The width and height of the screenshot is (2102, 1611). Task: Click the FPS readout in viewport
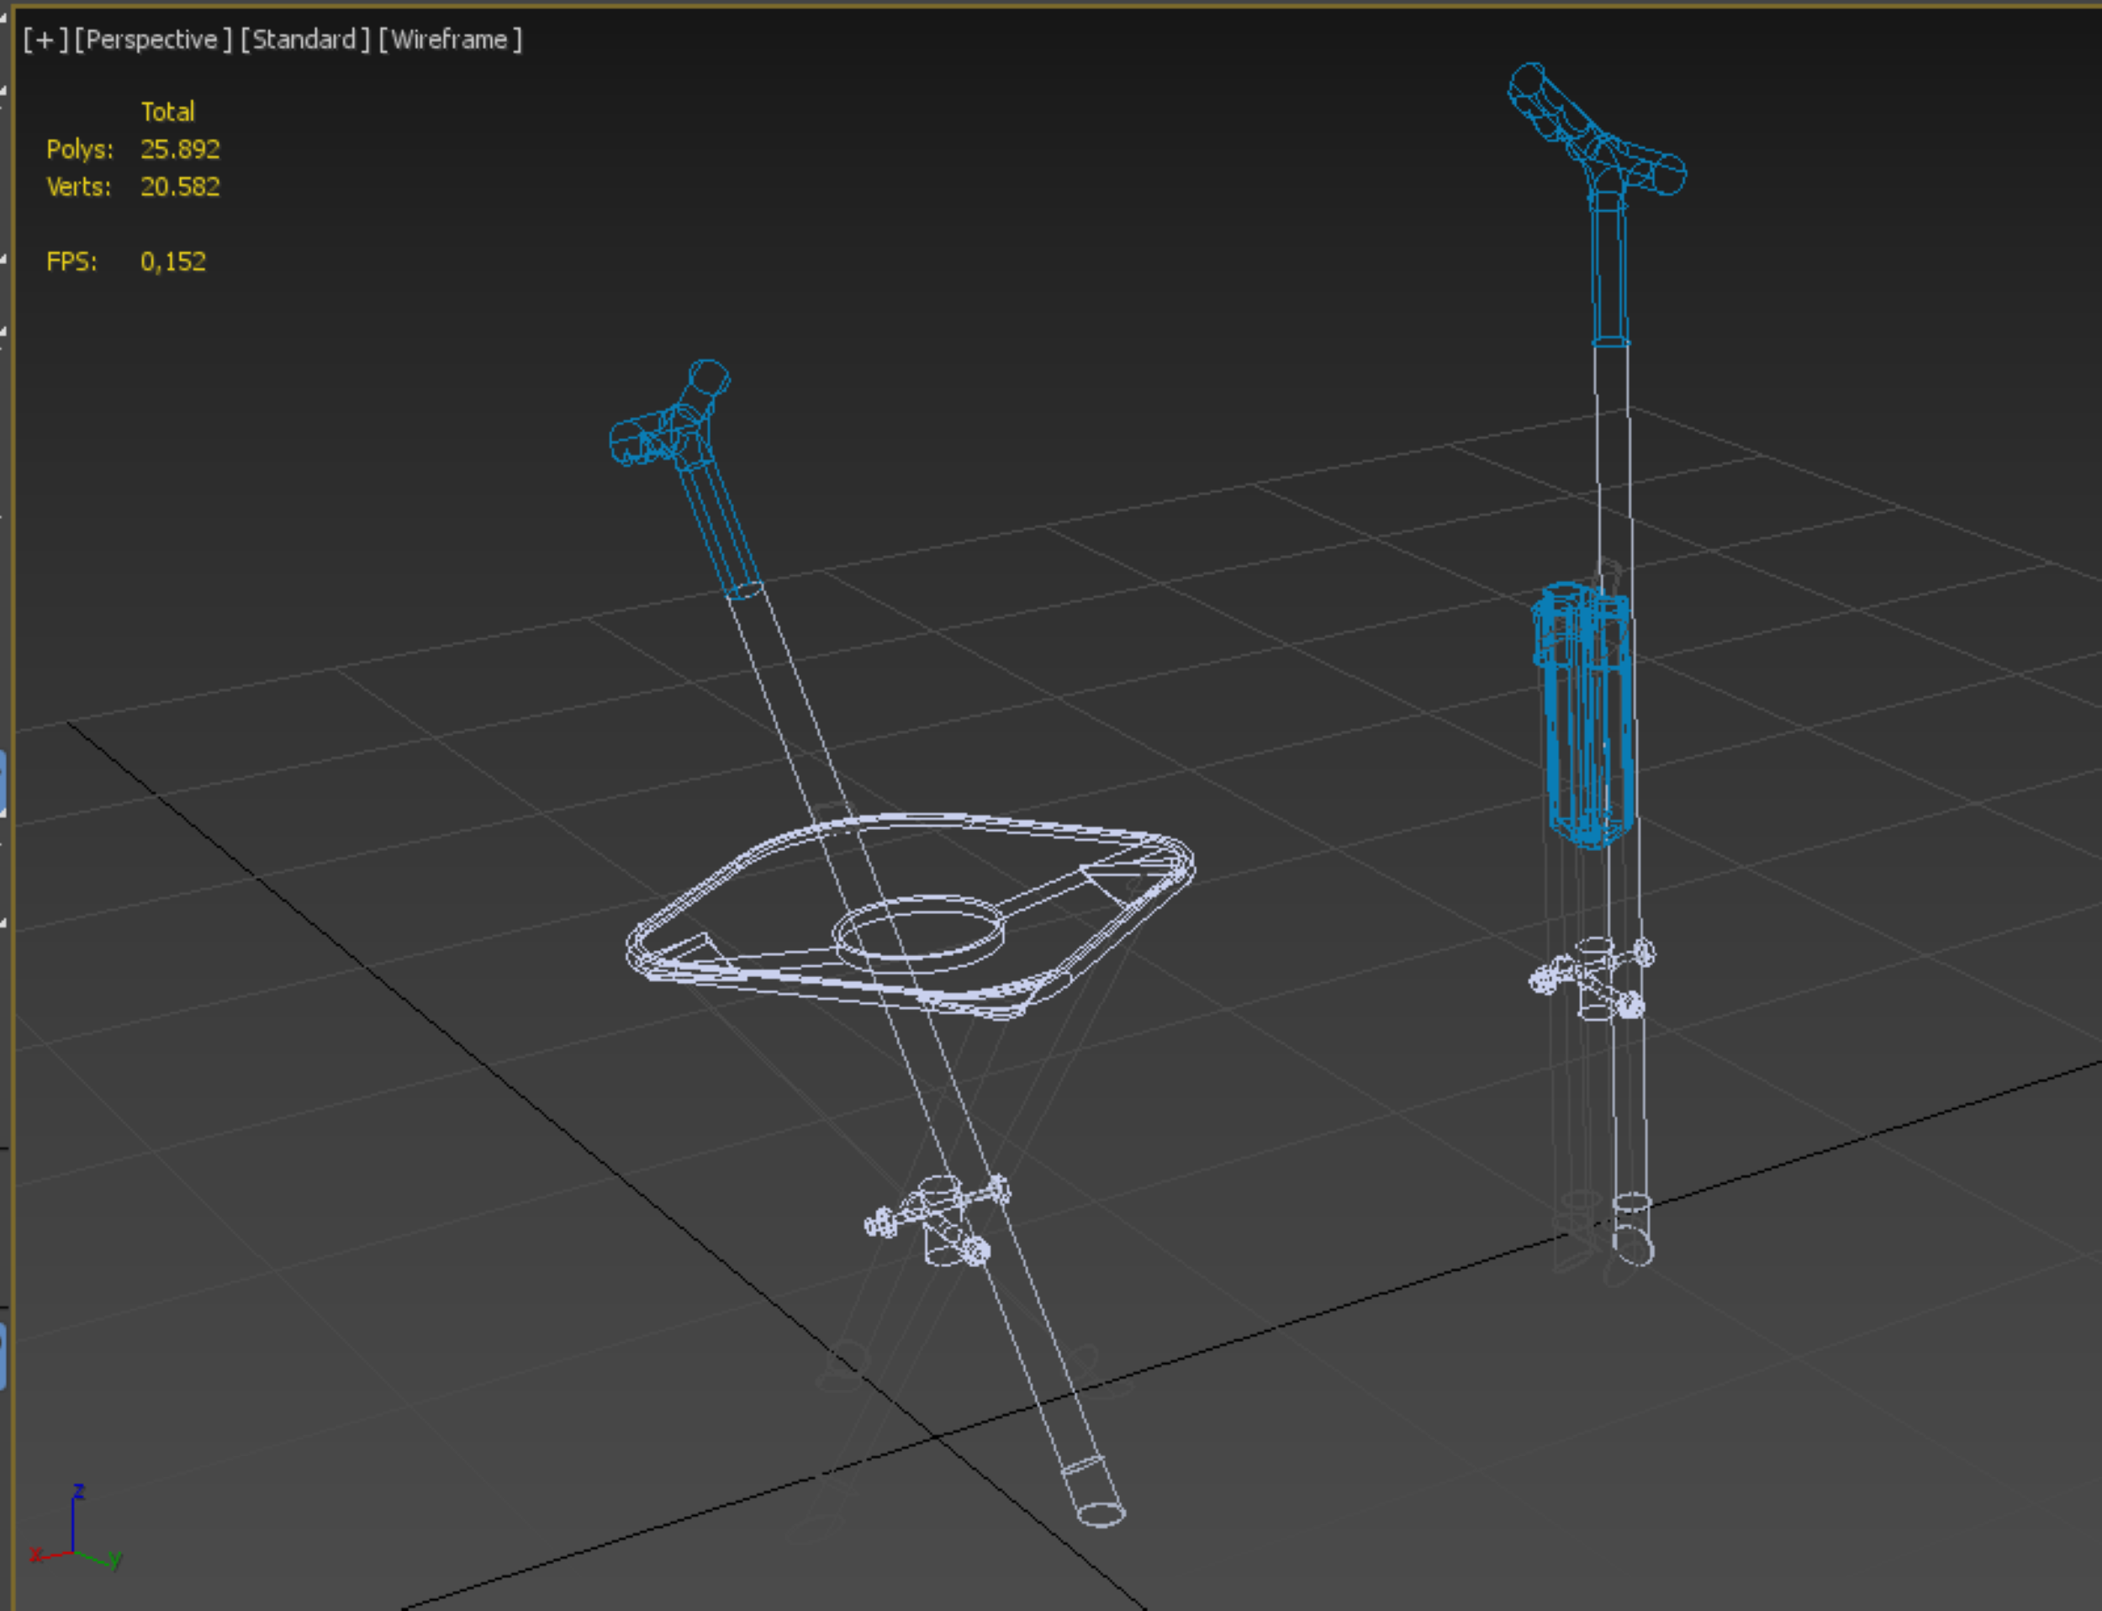[172, 261]
